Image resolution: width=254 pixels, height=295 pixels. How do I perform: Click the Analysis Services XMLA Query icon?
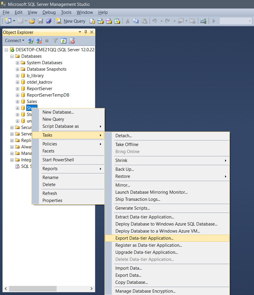(117, 21)
